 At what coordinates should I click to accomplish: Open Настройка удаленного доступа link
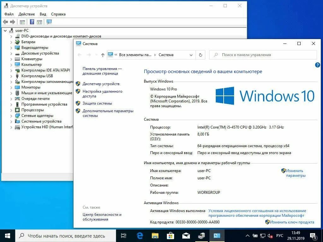coord(103,94)
